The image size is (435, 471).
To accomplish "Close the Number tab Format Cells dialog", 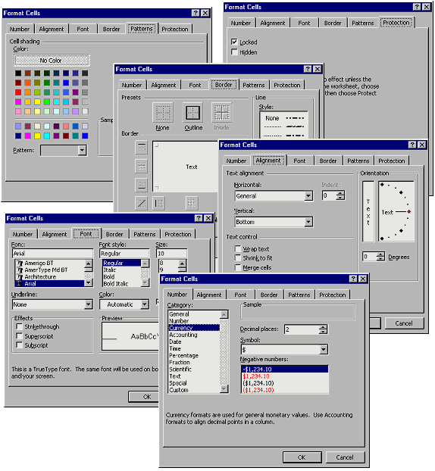I will [x=363, y=279].
